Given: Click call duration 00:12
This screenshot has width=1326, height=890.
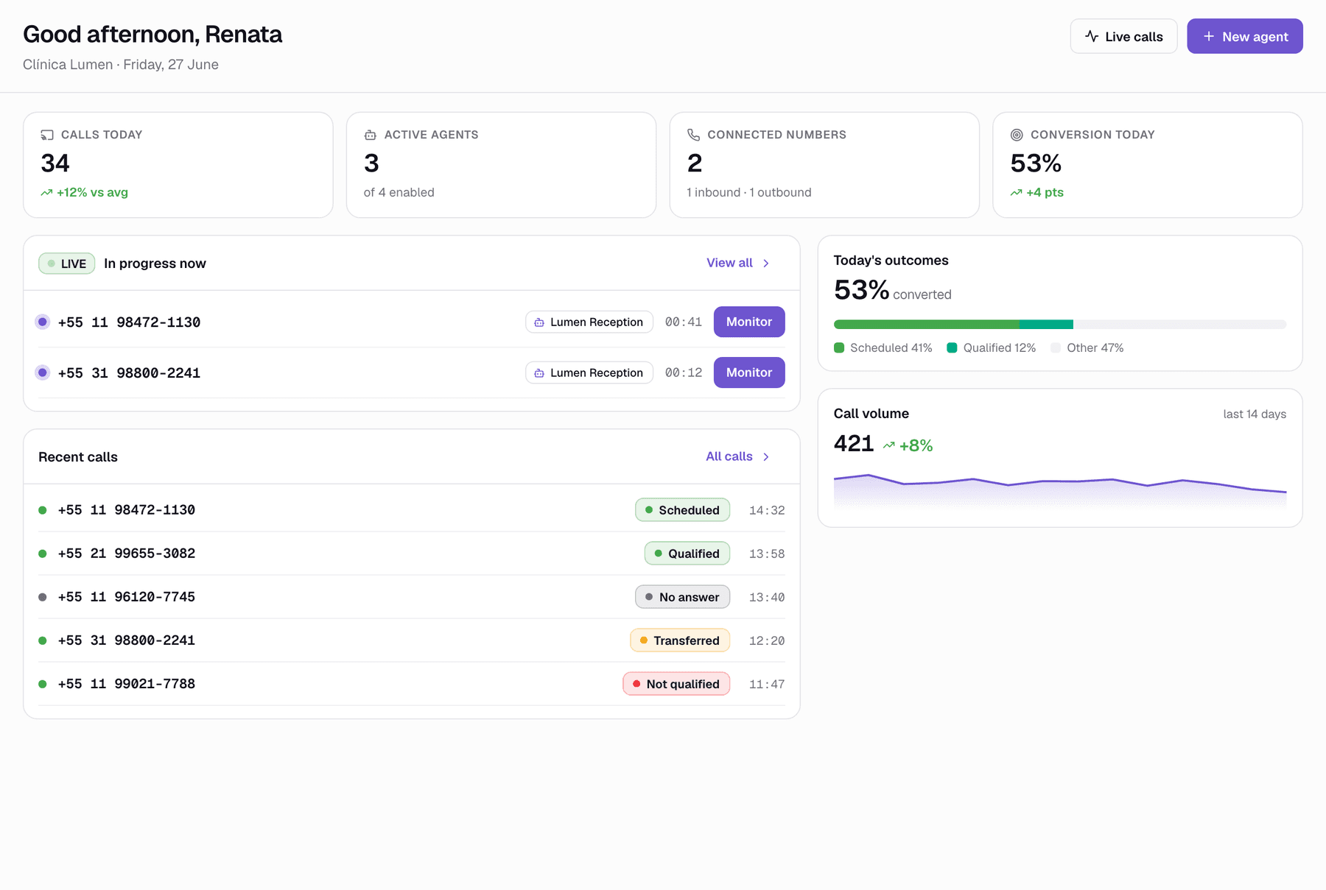Looking at the screenshot, I should (684, 372).
